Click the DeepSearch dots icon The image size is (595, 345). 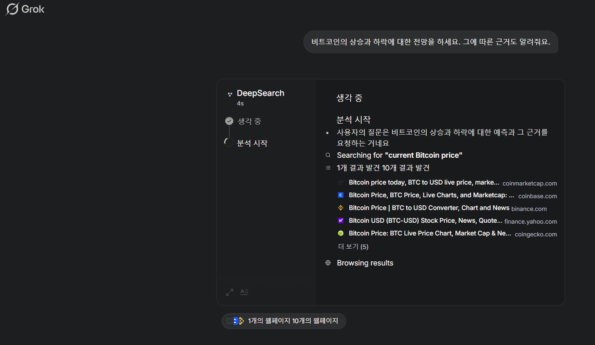tap(230, 94)
